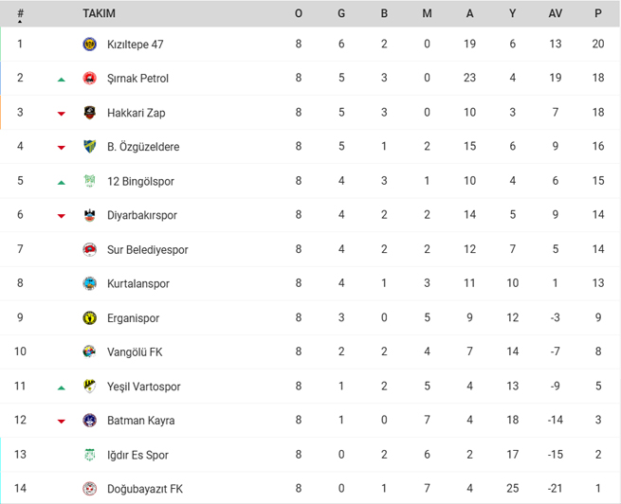This screenshot has width=621, height=504.
Task: Click the Şırnak Petrol team logo
Action: [89, 78]
